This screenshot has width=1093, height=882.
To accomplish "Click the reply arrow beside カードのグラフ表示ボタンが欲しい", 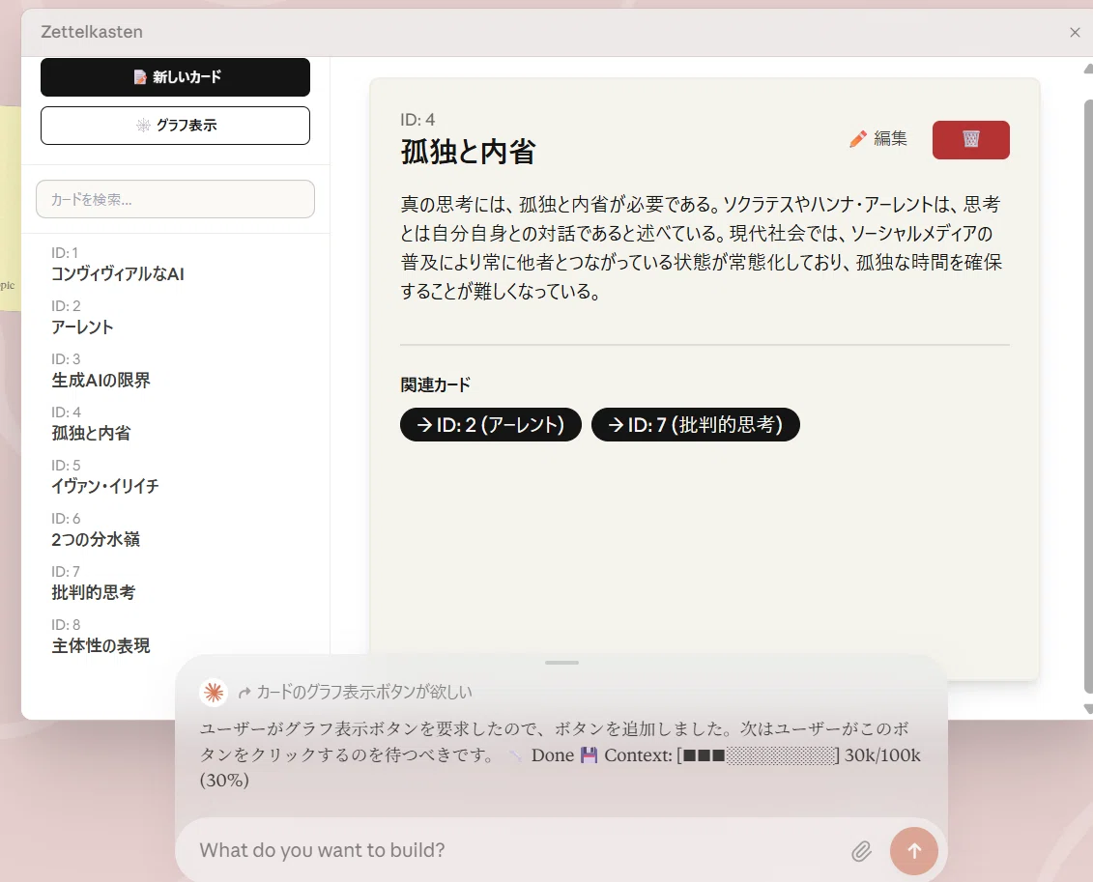I will point(244,693).
